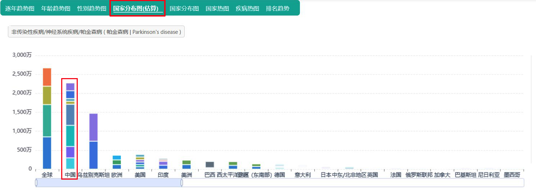Click the 欧洲 stacked bar
This screenshot has width=536, height=194.
click(117, 162)
